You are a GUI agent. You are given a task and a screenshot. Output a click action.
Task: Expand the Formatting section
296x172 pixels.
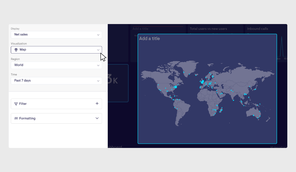coord(97,118)
